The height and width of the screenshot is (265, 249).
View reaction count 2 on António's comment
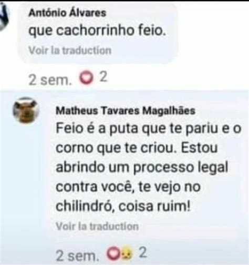tap(103, 77)
